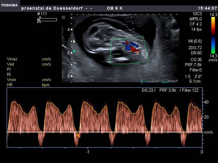Click the Filter:122 value above spectrum
Screen dimensions: 218x163
coord(193,90)
